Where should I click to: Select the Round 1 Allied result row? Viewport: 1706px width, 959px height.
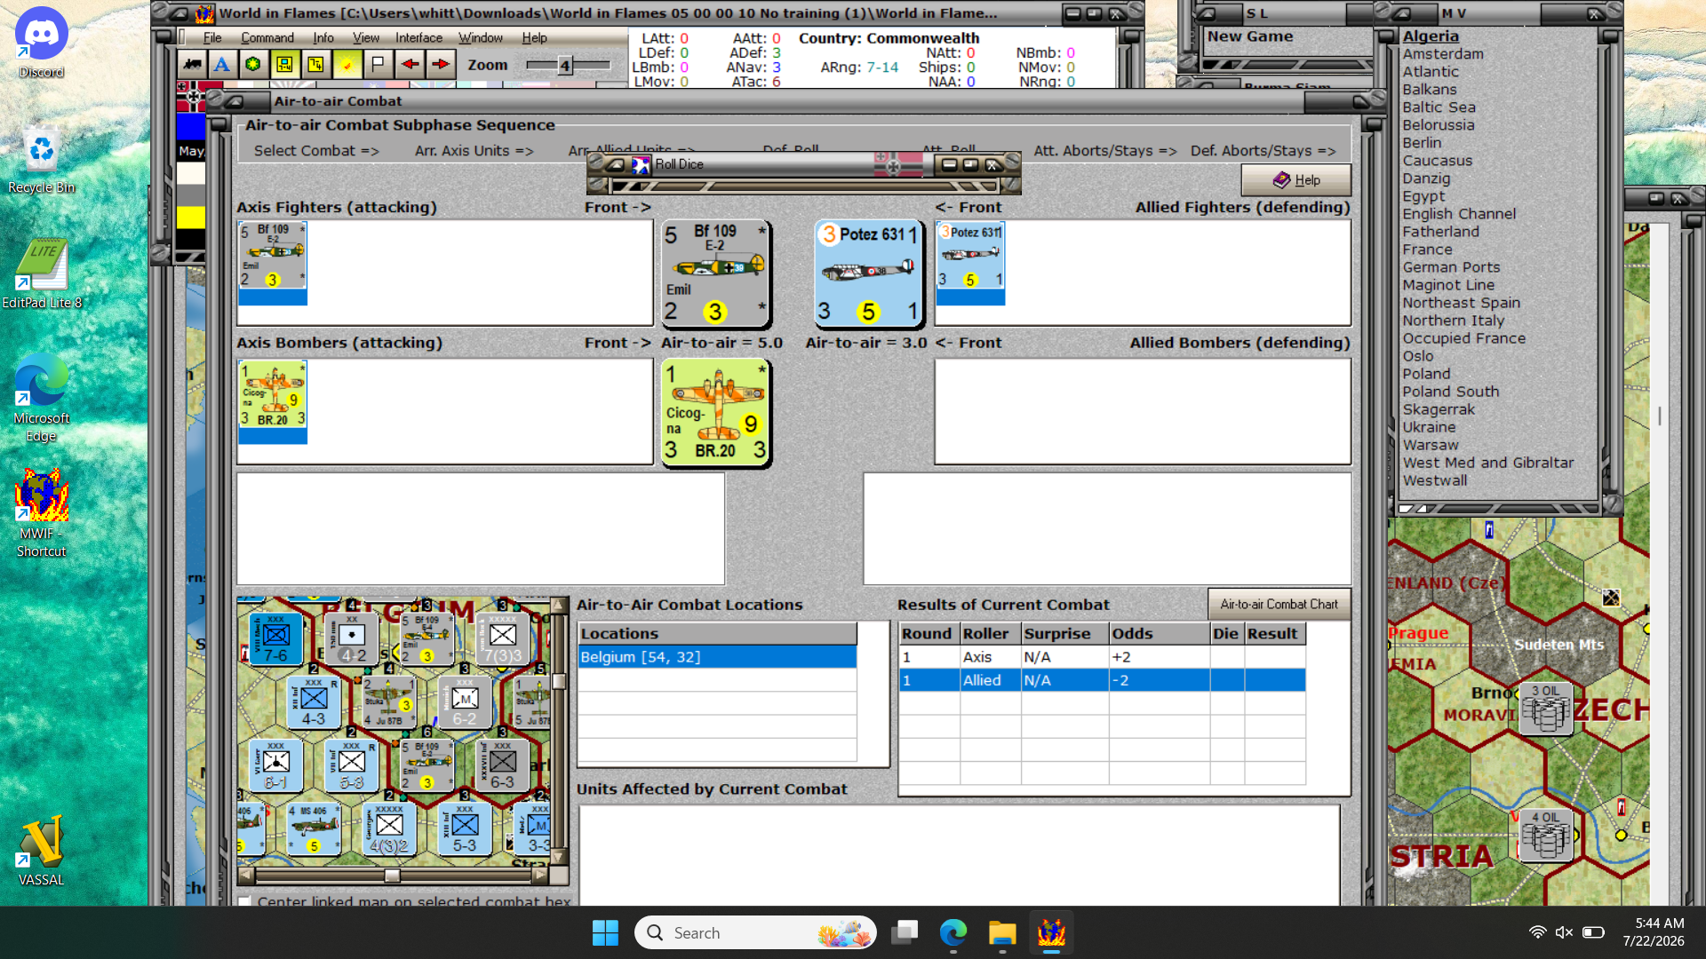(1102, 680)
